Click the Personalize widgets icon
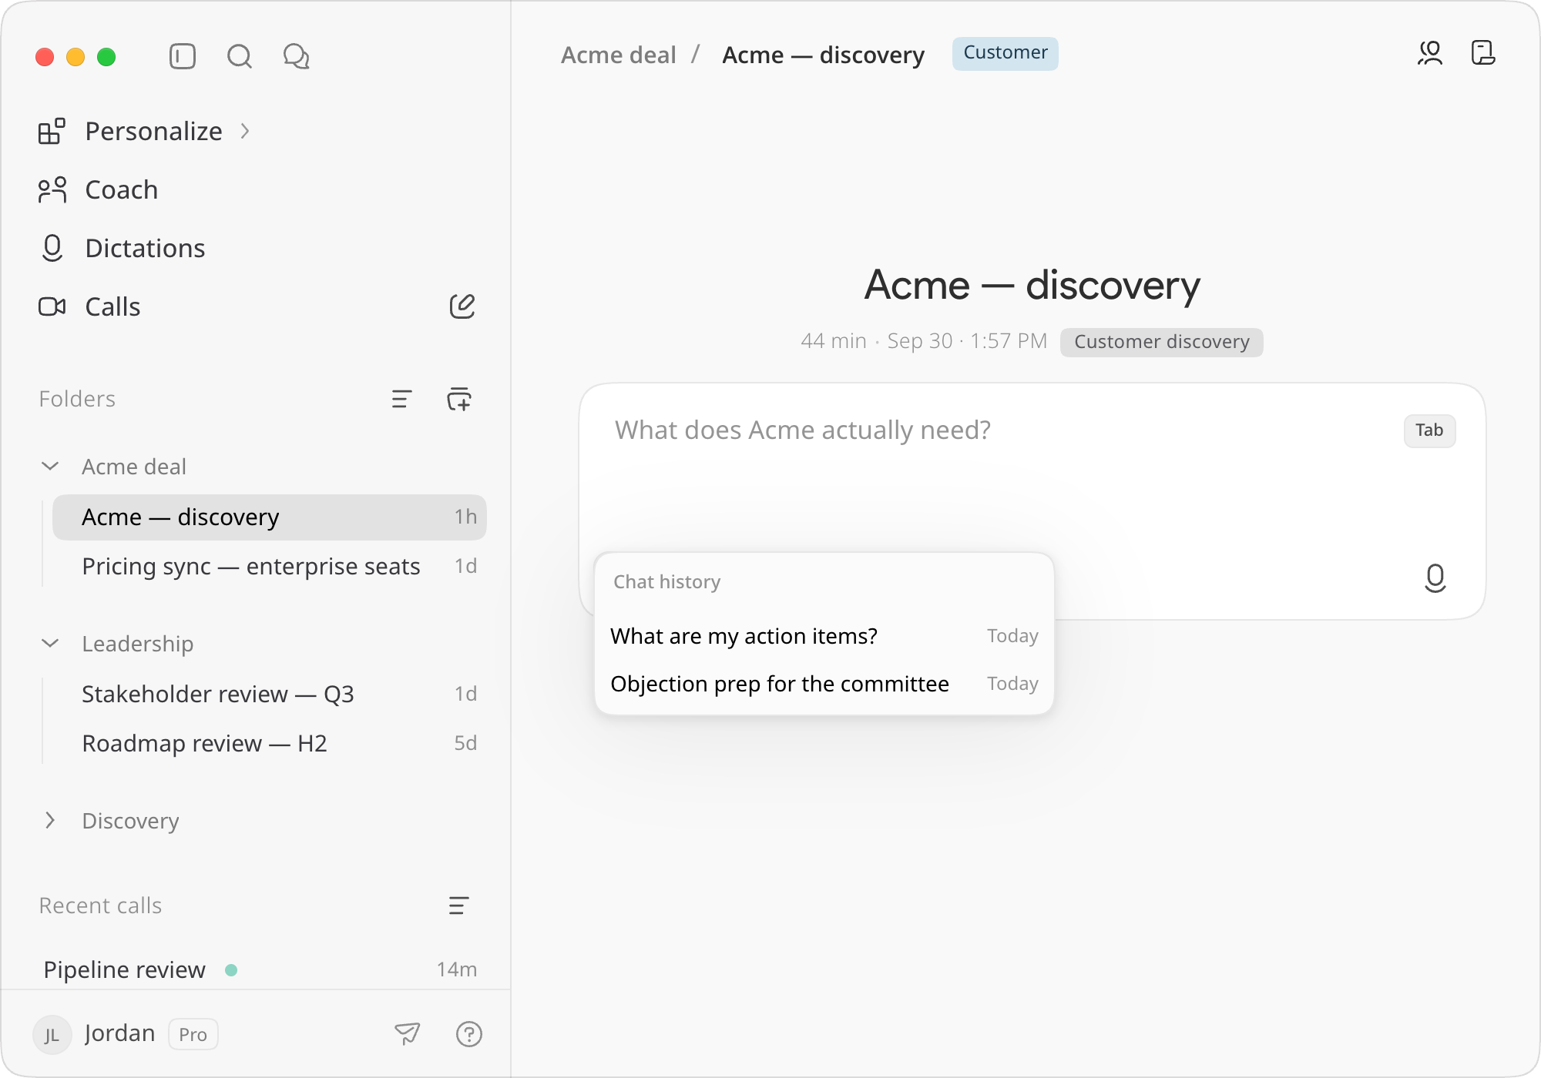 click(x=52, y=131)
